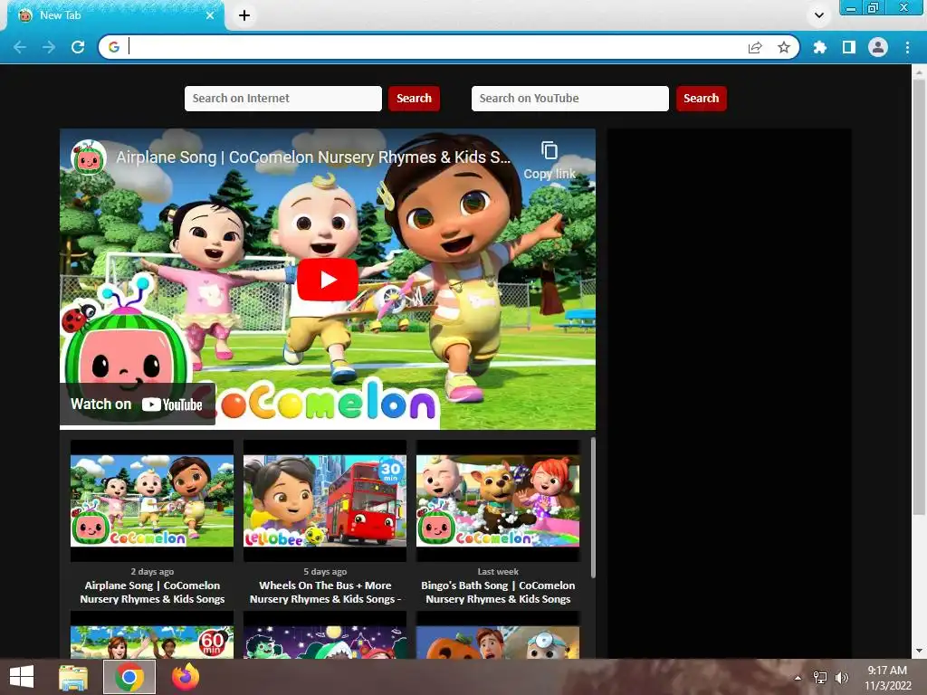
Task: Click in the Chrome address bar
Action: tap(432, 47)
